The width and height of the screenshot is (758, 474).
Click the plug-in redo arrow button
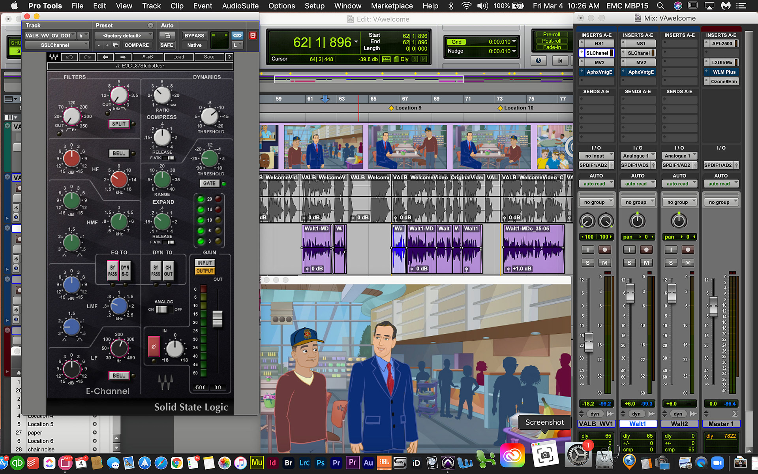pyautogui.click(x=87, y=57)
